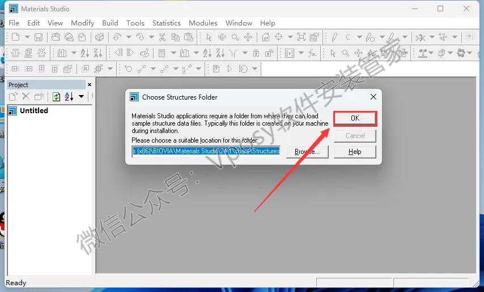Screen dimensions: 484x292
Task: Click the Measure distance icon
Action: [423, 53]
